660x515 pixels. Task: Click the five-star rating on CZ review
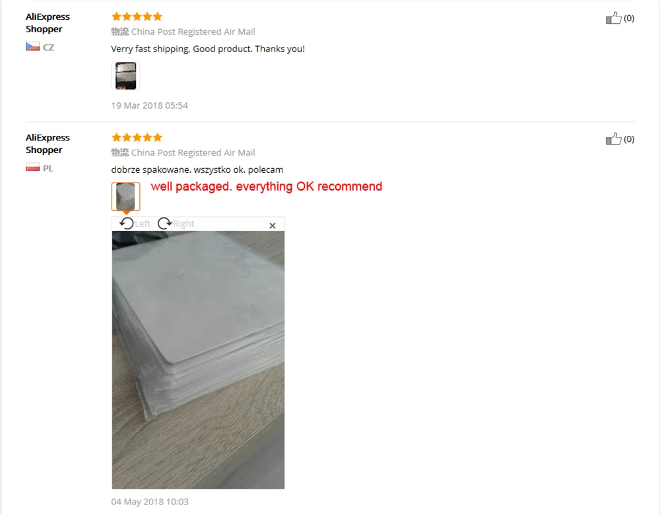pos(137,16)
